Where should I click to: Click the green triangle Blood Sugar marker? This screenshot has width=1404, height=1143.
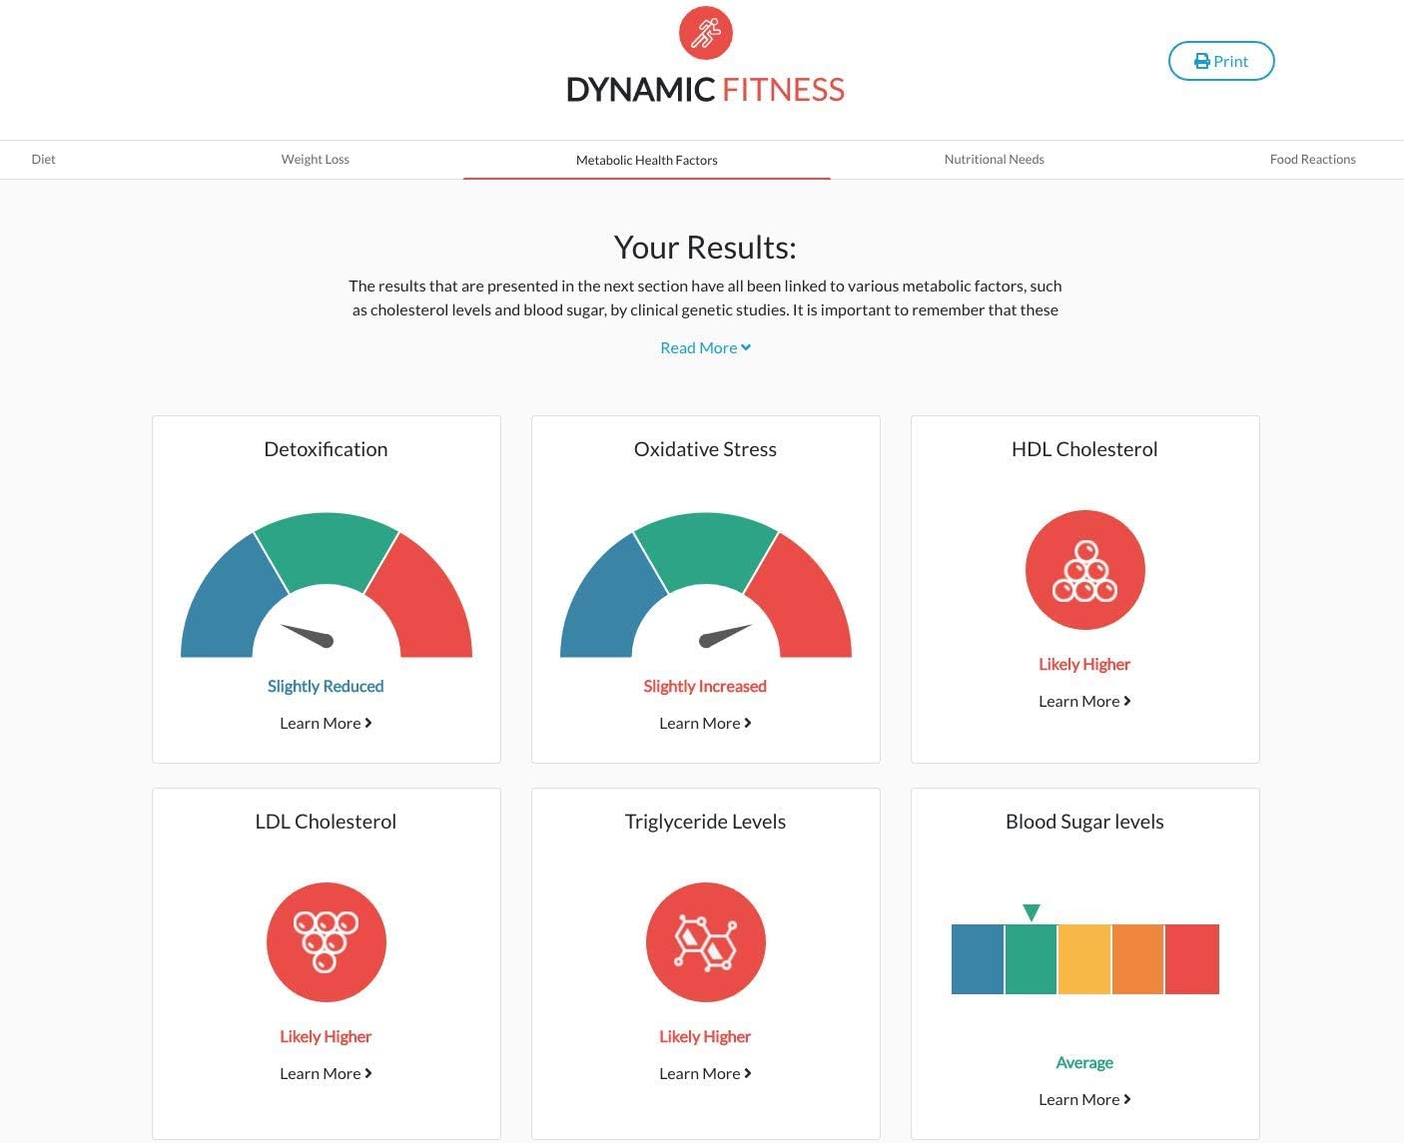click(1032, 912)
